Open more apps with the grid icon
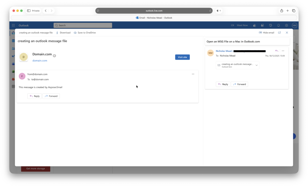308x186 pixels. 13,25
